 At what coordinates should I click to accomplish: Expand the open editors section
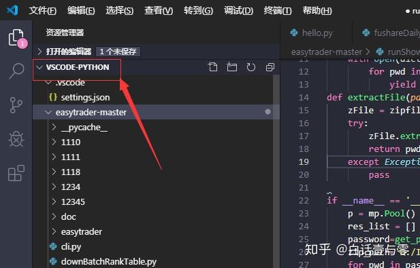pos(39,52)
